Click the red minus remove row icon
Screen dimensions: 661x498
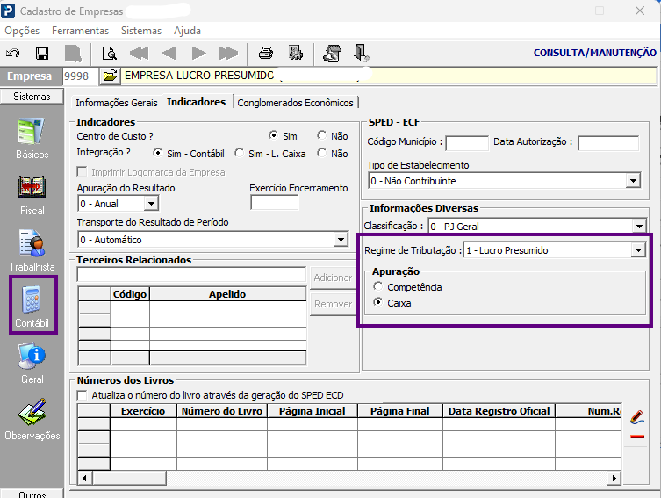click(637, 437)
